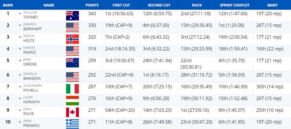Click Amanda Barnhart's USA flag icon

[x=72, y=27]
